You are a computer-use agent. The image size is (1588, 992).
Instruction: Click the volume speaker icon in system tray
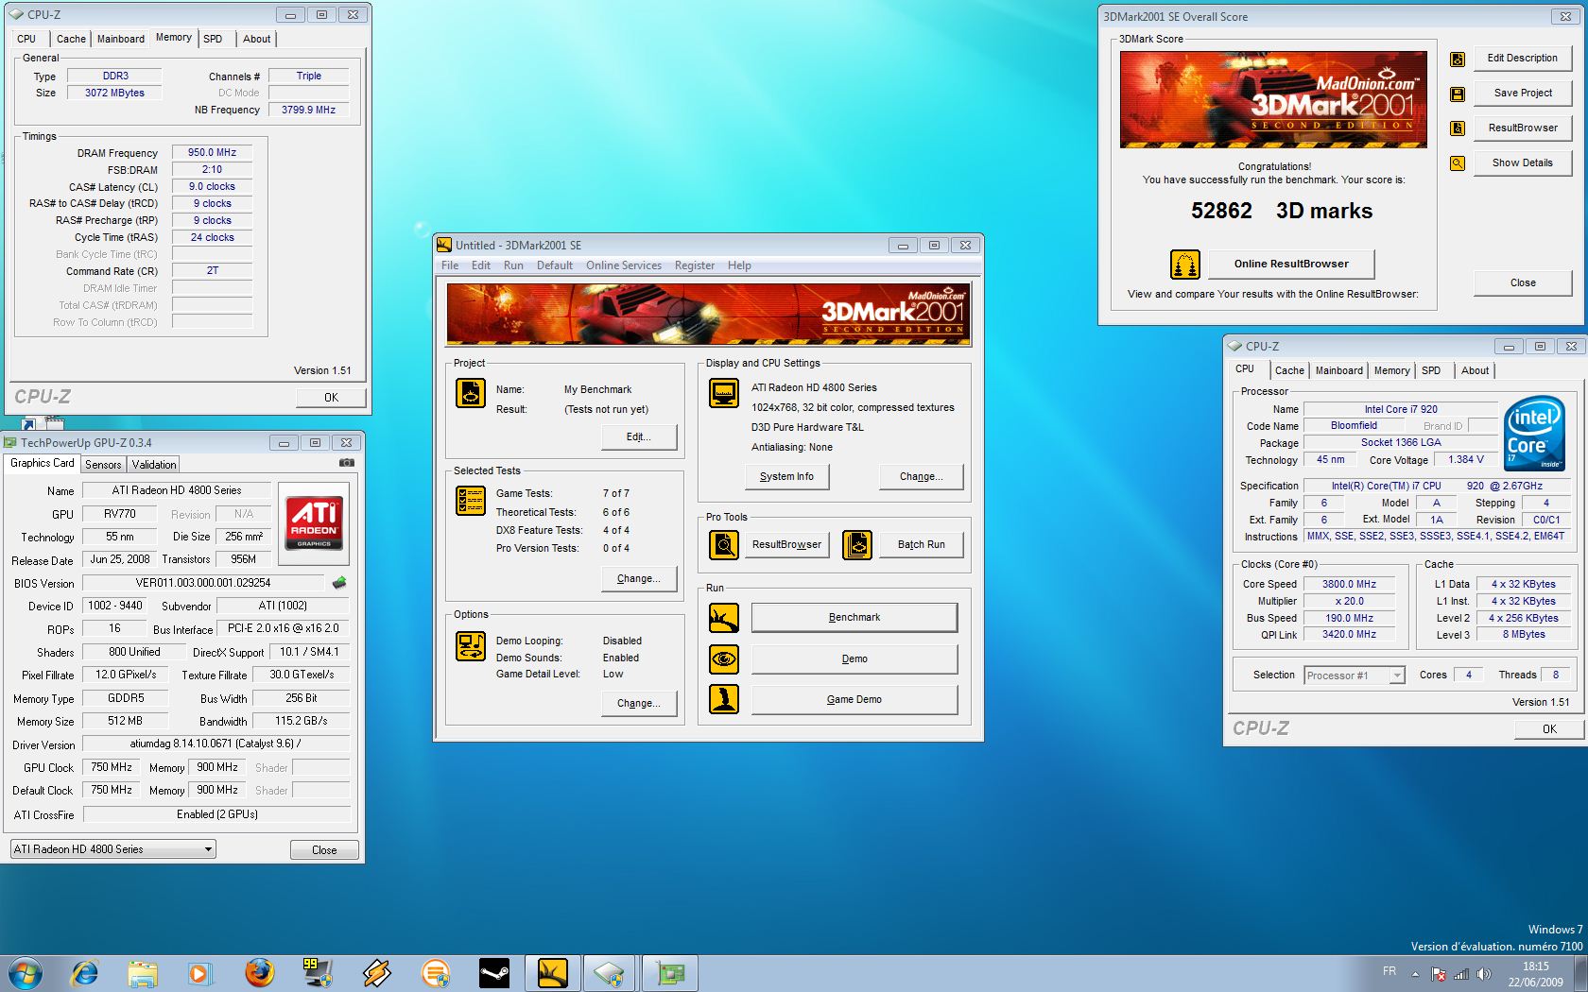1483,974
